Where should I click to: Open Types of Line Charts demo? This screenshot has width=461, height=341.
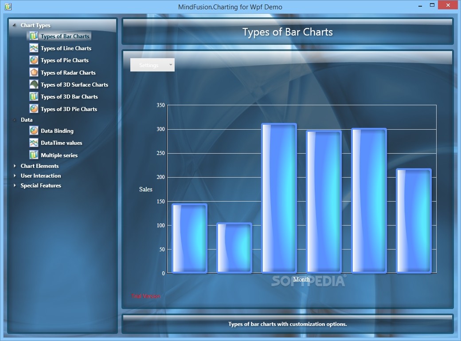pos(66,48)
